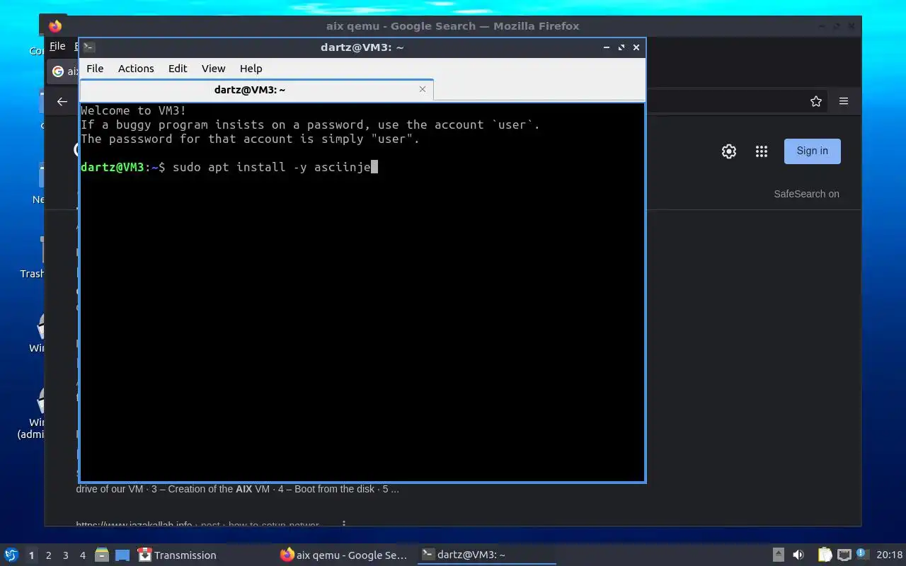Screen dimensions: 906x566
Task: Open the Trash desktop icon
Action: pyautogui.click(x=33, y=258)
